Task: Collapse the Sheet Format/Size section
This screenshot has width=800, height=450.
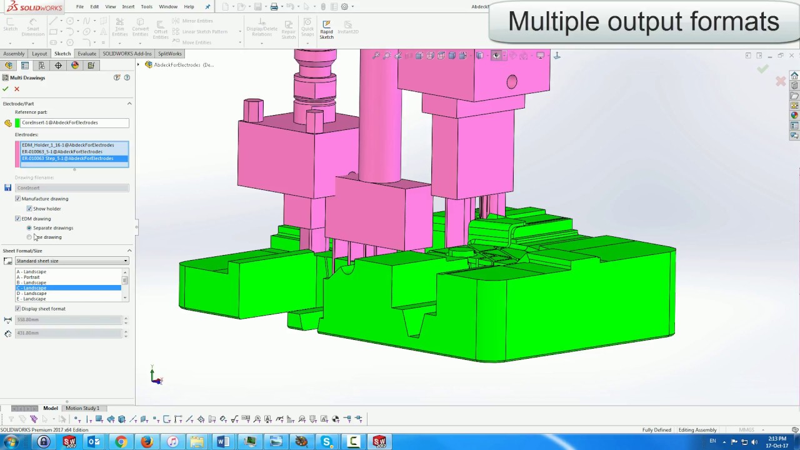Action: coord(129,251)
